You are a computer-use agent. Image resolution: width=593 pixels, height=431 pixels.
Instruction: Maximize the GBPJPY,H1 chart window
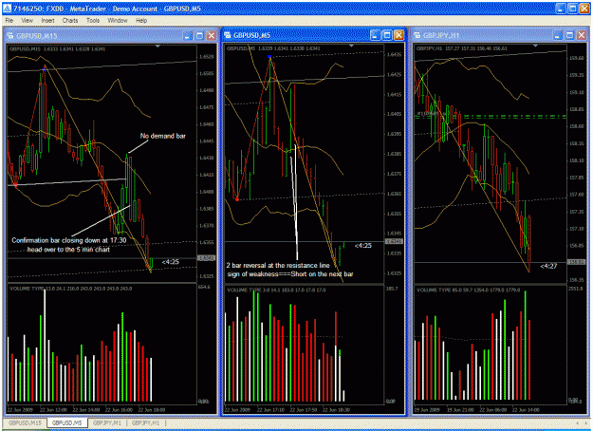point(570,35)
